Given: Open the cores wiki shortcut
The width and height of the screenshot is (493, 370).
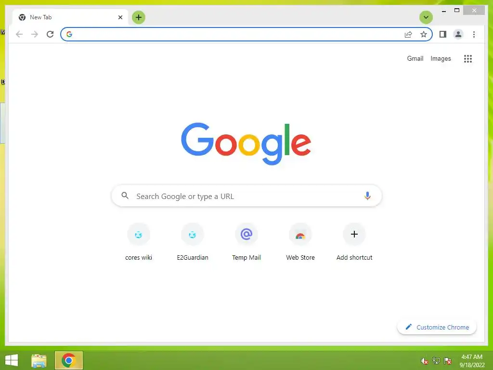Looking at the screenshot, I should (139, 242).
